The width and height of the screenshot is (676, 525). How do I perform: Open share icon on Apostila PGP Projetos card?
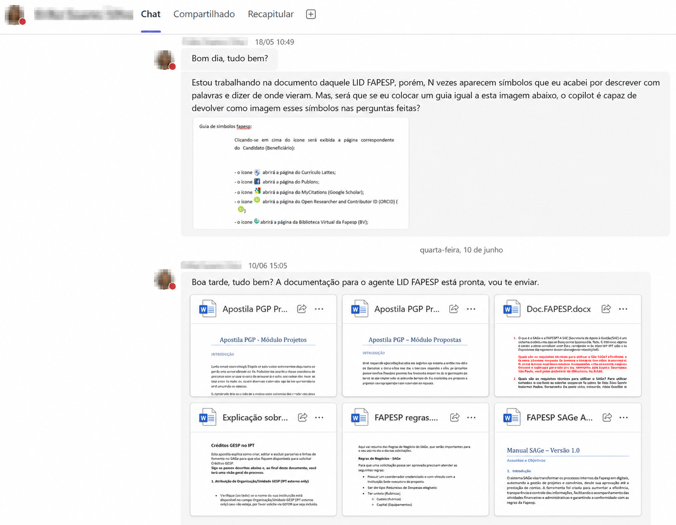(302, 309)
